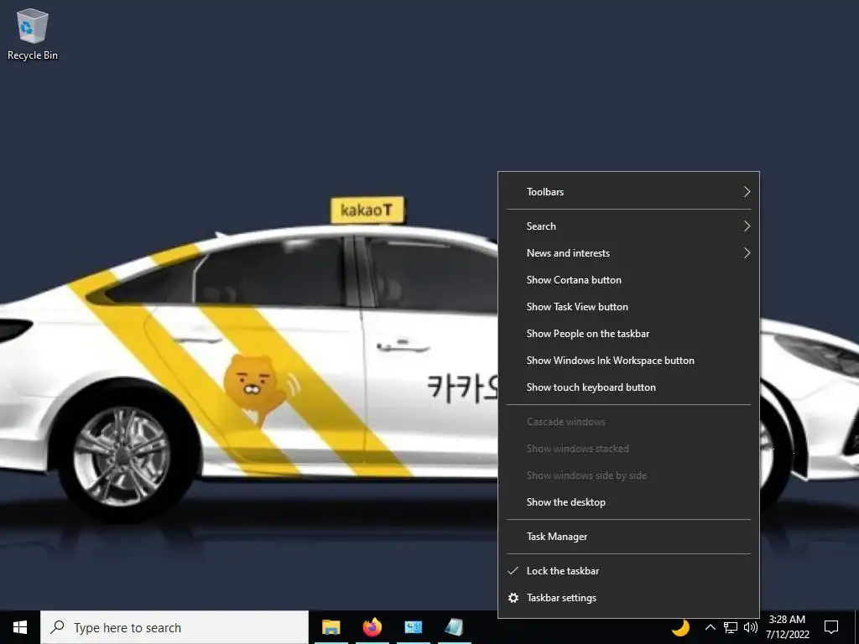Open the network status tray icon
Image resolution: width=859 pixels, height=644 pixels.
(731, 627)
